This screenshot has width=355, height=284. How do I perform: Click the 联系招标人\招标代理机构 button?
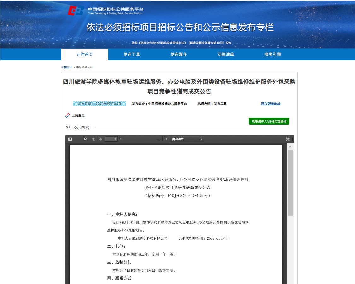[x=269, y=121]
